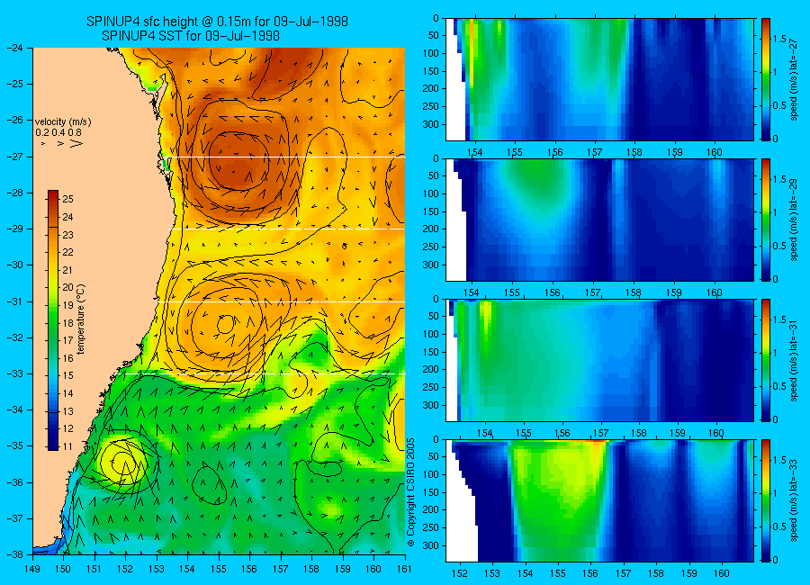Image resolution: width=810 pixels, height=585 pixels.
Task: Select the lat=-29 speed cross-section panel
Action: pyautogui.click(x=599, y=220)
